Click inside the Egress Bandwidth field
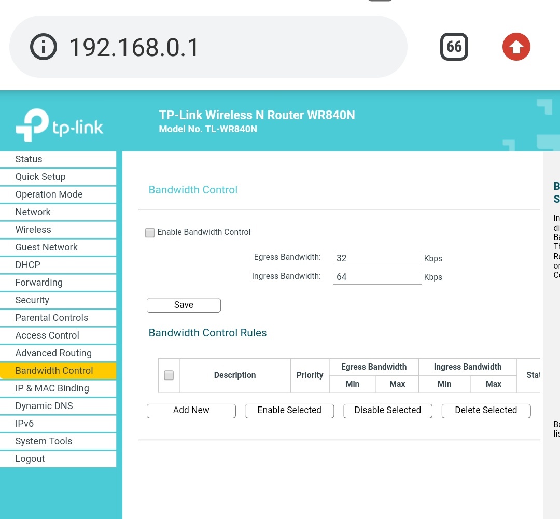The height and width of the screenshot is (519, 560). 377,258
